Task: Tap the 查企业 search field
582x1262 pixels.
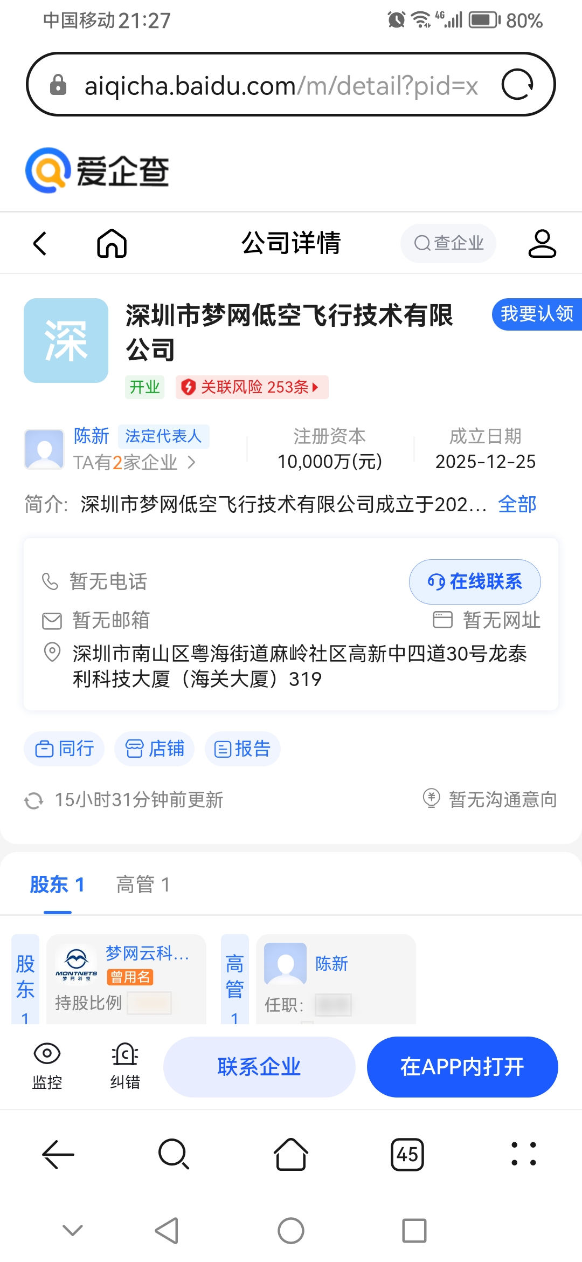Action: (x=448, y=243)
